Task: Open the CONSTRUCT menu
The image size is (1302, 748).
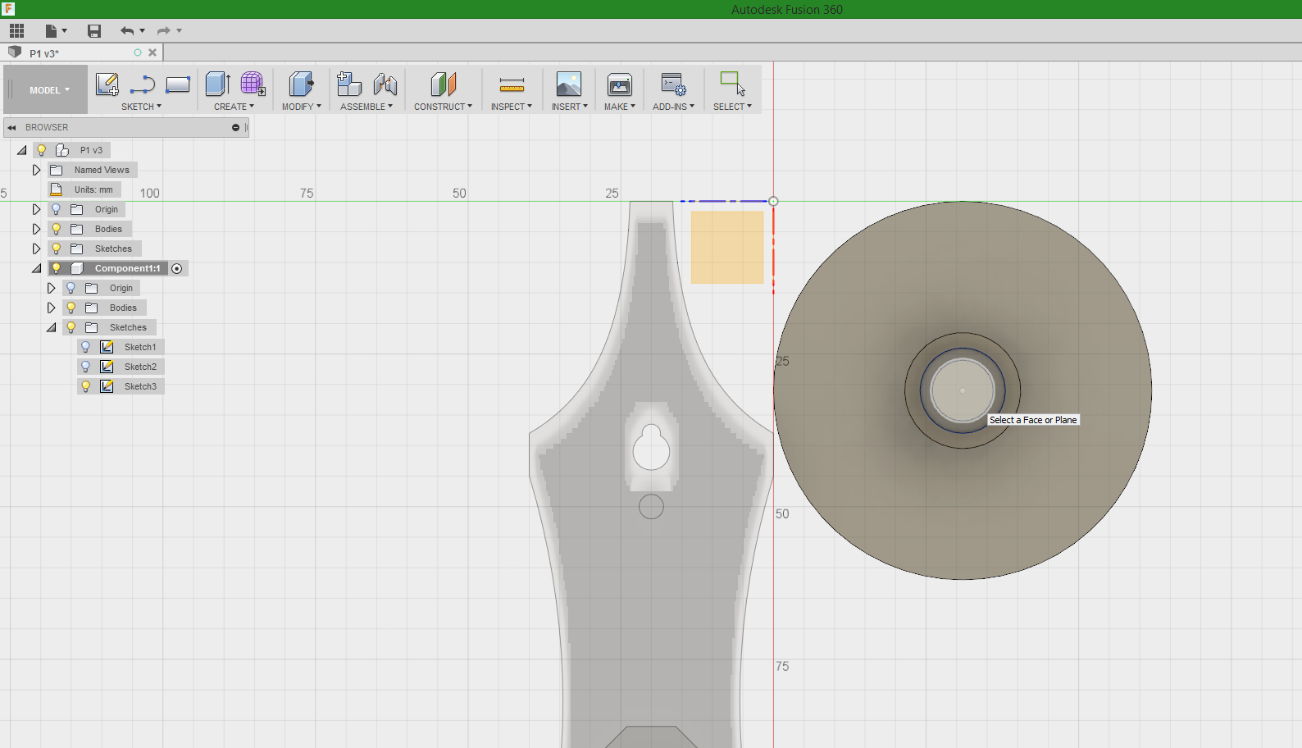Action: point(443,107)
